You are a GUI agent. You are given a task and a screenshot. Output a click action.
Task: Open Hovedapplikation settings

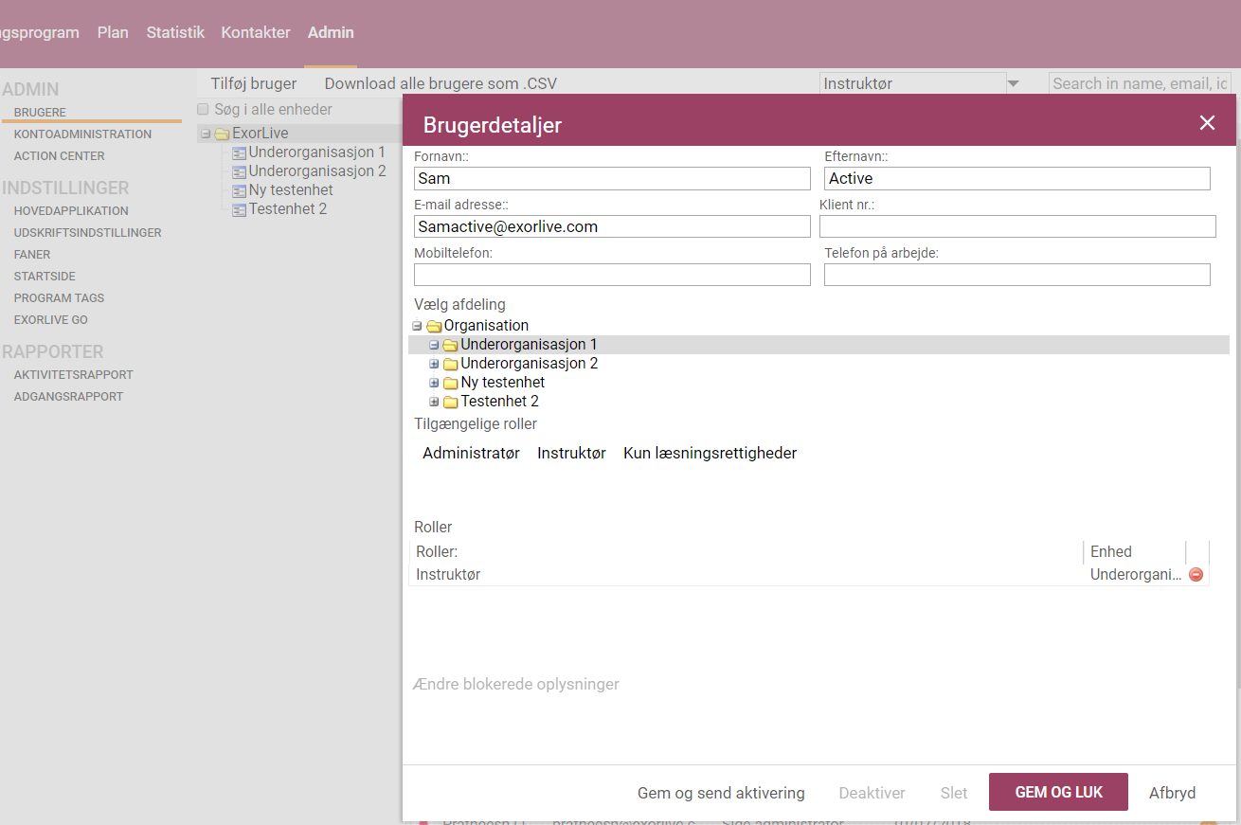(71, 211)
